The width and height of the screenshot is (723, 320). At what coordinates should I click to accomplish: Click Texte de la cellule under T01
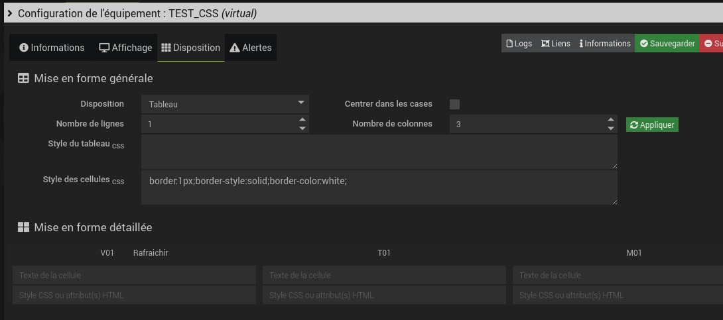pos(383,275)
